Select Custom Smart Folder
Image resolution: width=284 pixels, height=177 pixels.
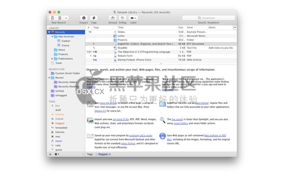pos(67,73)
